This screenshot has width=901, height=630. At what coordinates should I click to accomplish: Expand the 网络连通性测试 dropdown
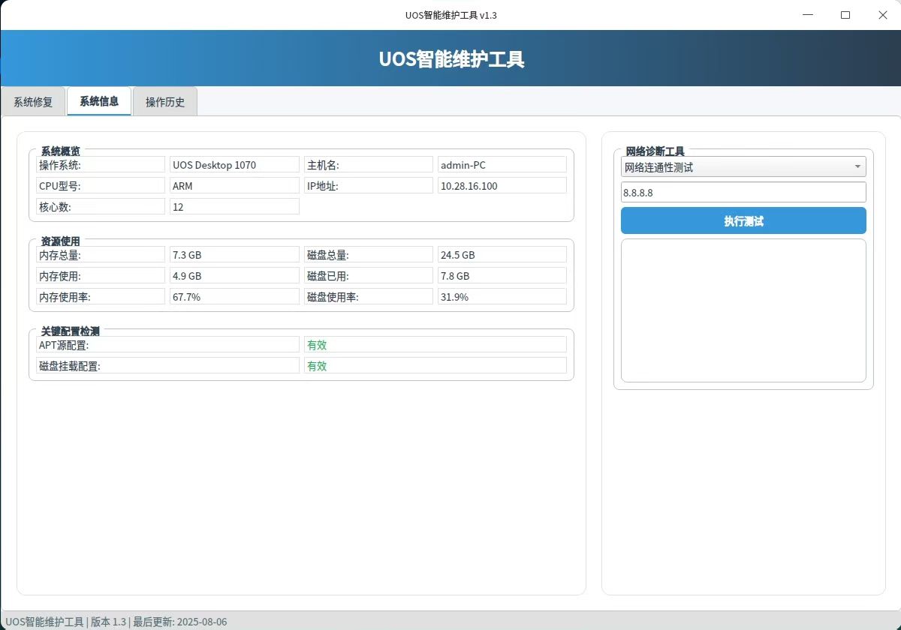[x=743, y=167]
